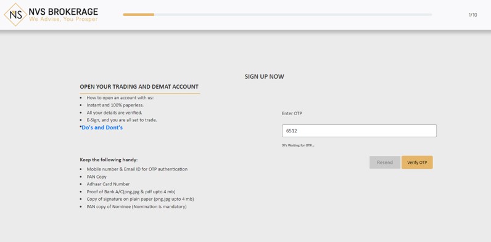Viewport: 491px width, 242px height.
Task: Click the Keep the following handy heading
Action: click(x=109, y=159)
